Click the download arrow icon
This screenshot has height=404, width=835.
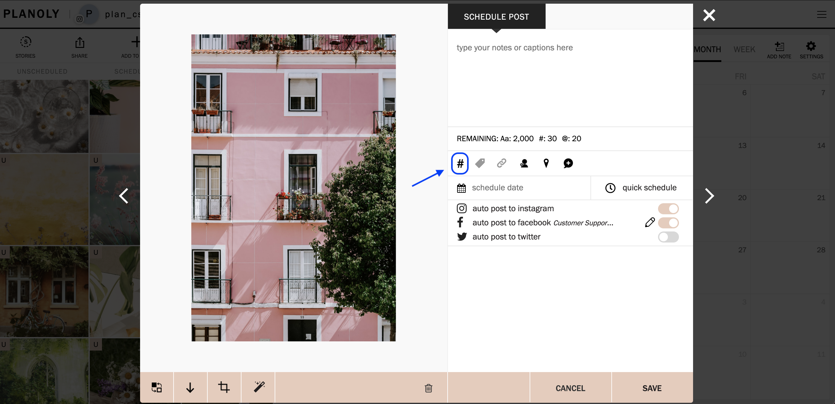coord(190,387)
